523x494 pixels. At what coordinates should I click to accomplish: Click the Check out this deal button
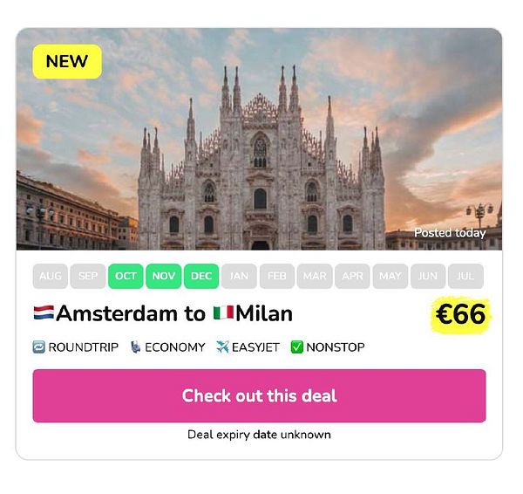(x=259, y=395)
